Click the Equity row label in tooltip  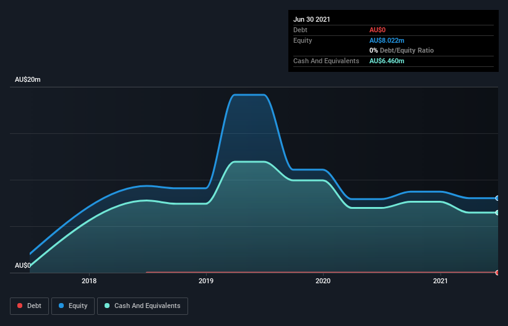point(303,40)
